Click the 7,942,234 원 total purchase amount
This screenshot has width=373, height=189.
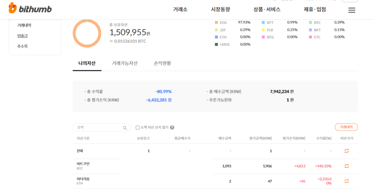tap(282, 91)
